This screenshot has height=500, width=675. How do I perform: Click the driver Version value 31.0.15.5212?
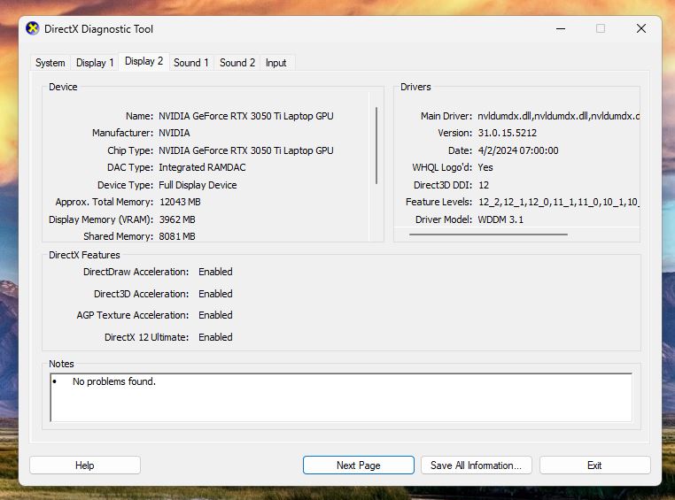[507, 133]
